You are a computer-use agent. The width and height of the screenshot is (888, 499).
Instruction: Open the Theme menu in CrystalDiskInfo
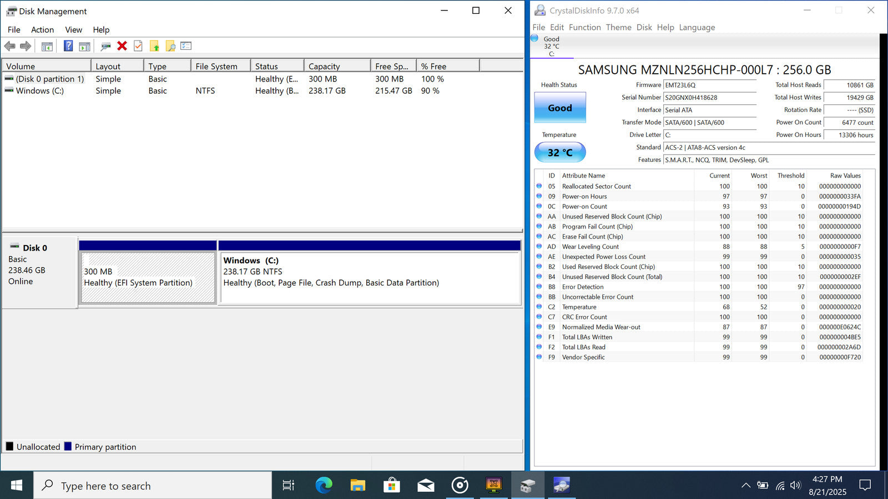click(618, 27)
